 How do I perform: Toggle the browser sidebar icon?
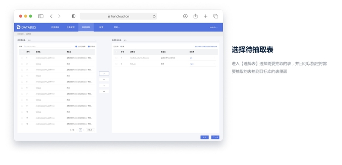(41, 16)
